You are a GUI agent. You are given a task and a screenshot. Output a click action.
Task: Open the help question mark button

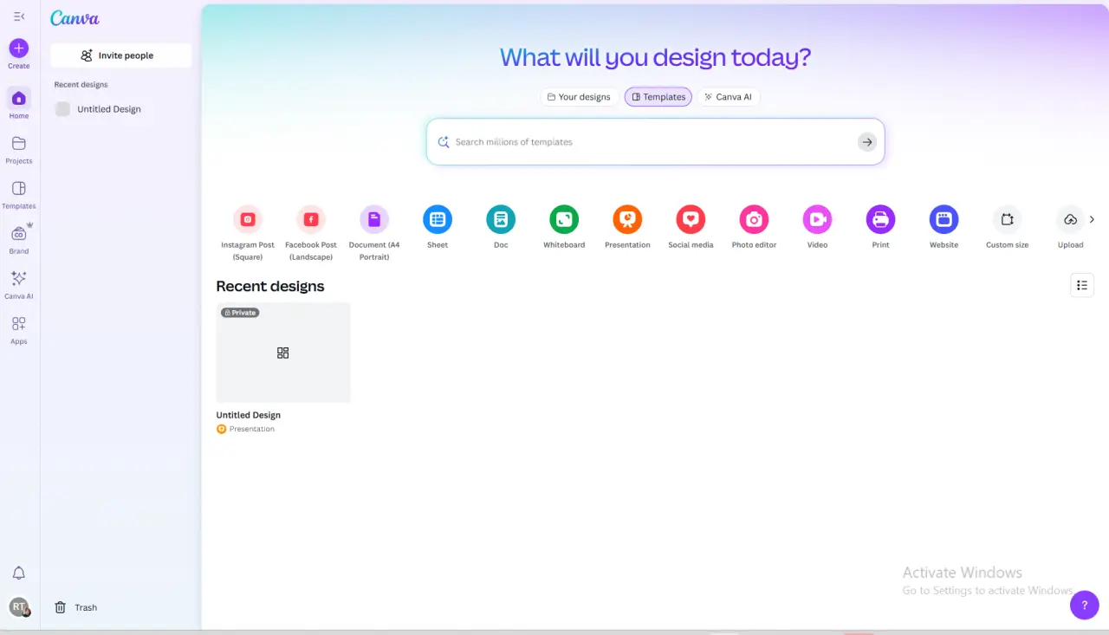1085,605
